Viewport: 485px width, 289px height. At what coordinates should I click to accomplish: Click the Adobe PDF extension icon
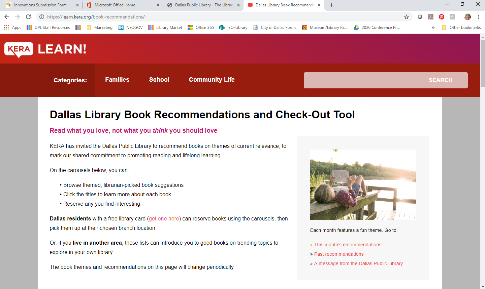[431, 17]
